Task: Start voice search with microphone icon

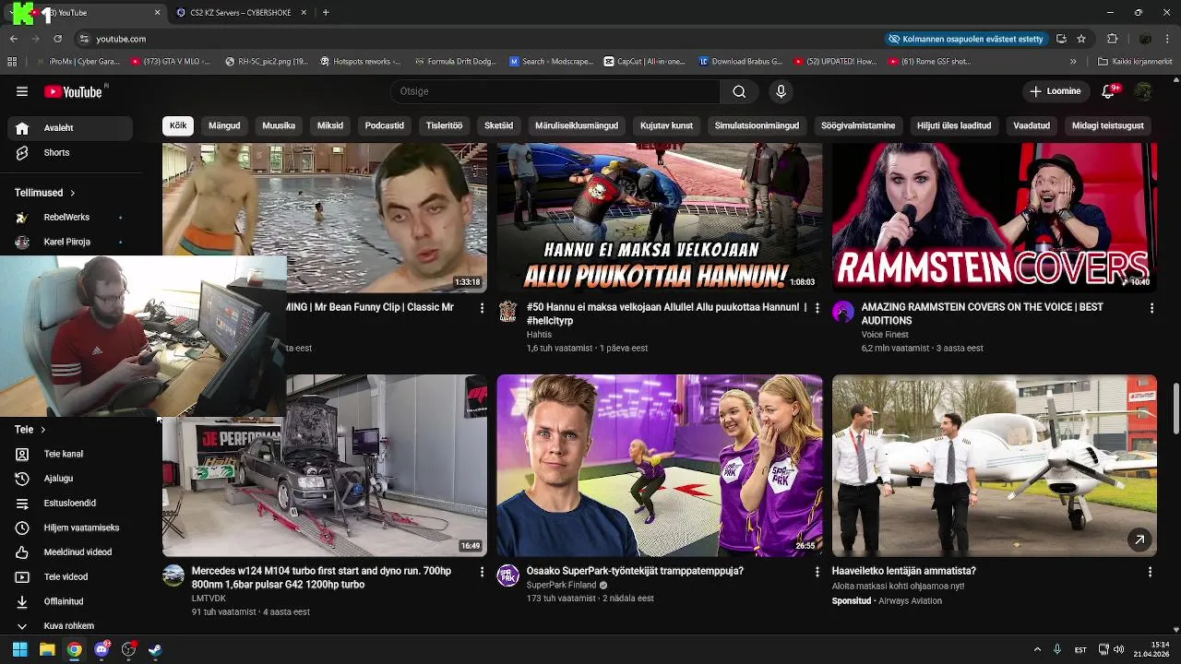Action: pyautogui.click(x=781, y=91)
